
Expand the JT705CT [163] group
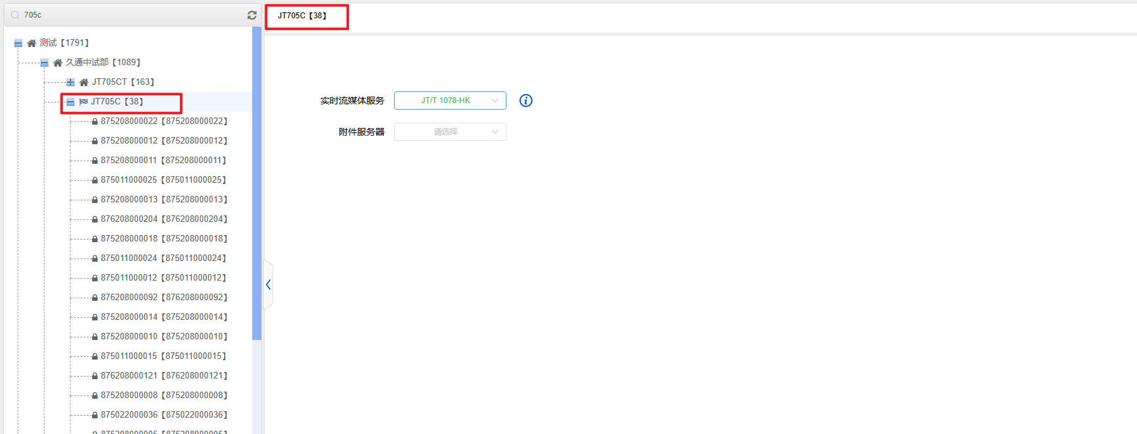[71, 82]
